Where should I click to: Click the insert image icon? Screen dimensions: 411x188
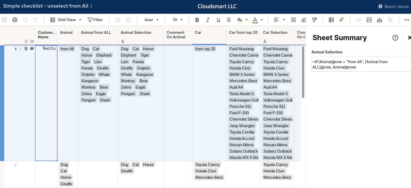point(369,20)
